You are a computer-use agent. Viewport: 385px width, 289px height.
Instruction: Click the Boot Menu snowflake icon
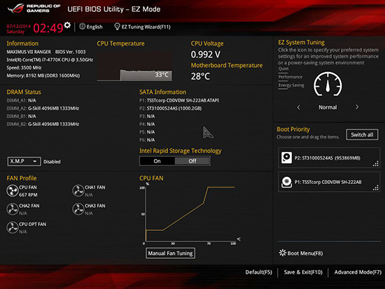click(283, 253)
